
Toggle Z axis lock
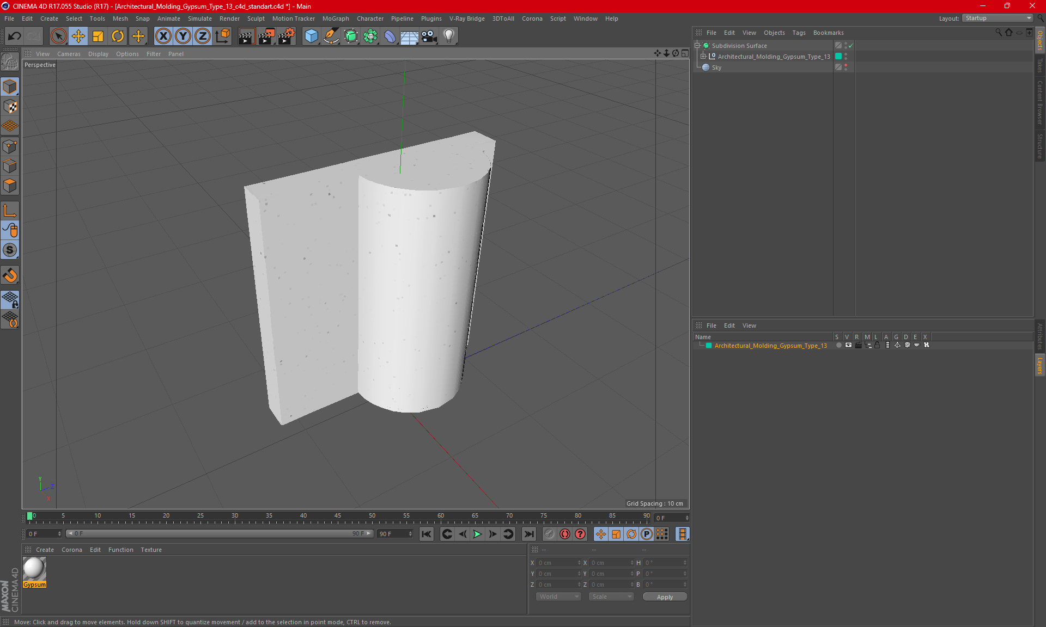[x=202, y=36]
